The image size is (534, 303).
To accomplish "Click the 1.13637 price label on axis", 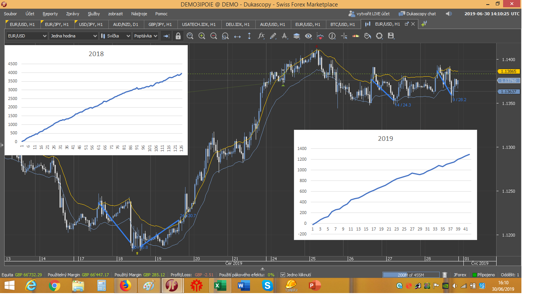I will pyautogui.click(x=509, y=92).
